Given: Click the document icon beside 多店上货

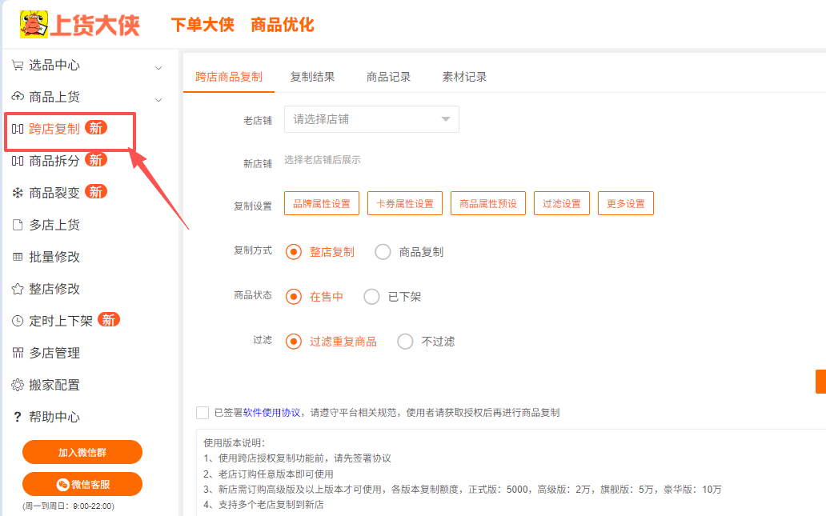Looking at the screenshot, I should click(18, 225).
